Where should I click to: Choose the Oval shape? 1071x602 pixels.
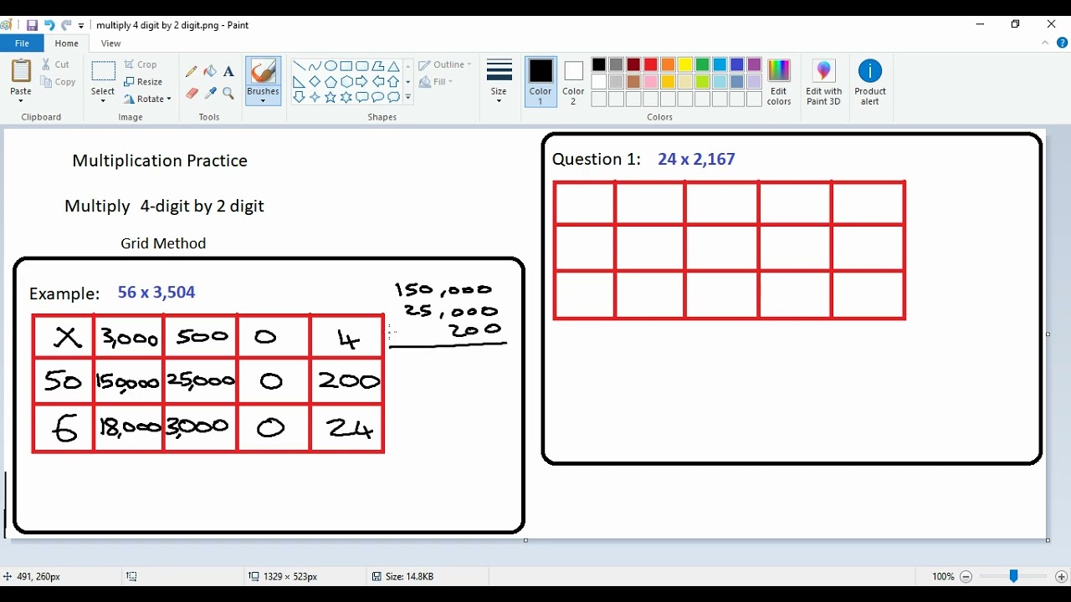[331, 66]
